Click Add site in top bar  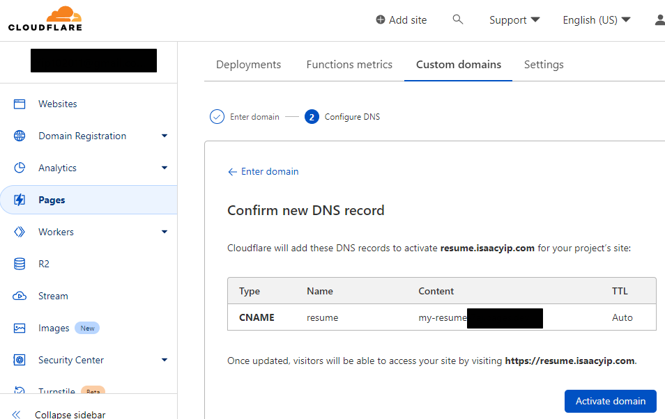click(x=401, y=20)
